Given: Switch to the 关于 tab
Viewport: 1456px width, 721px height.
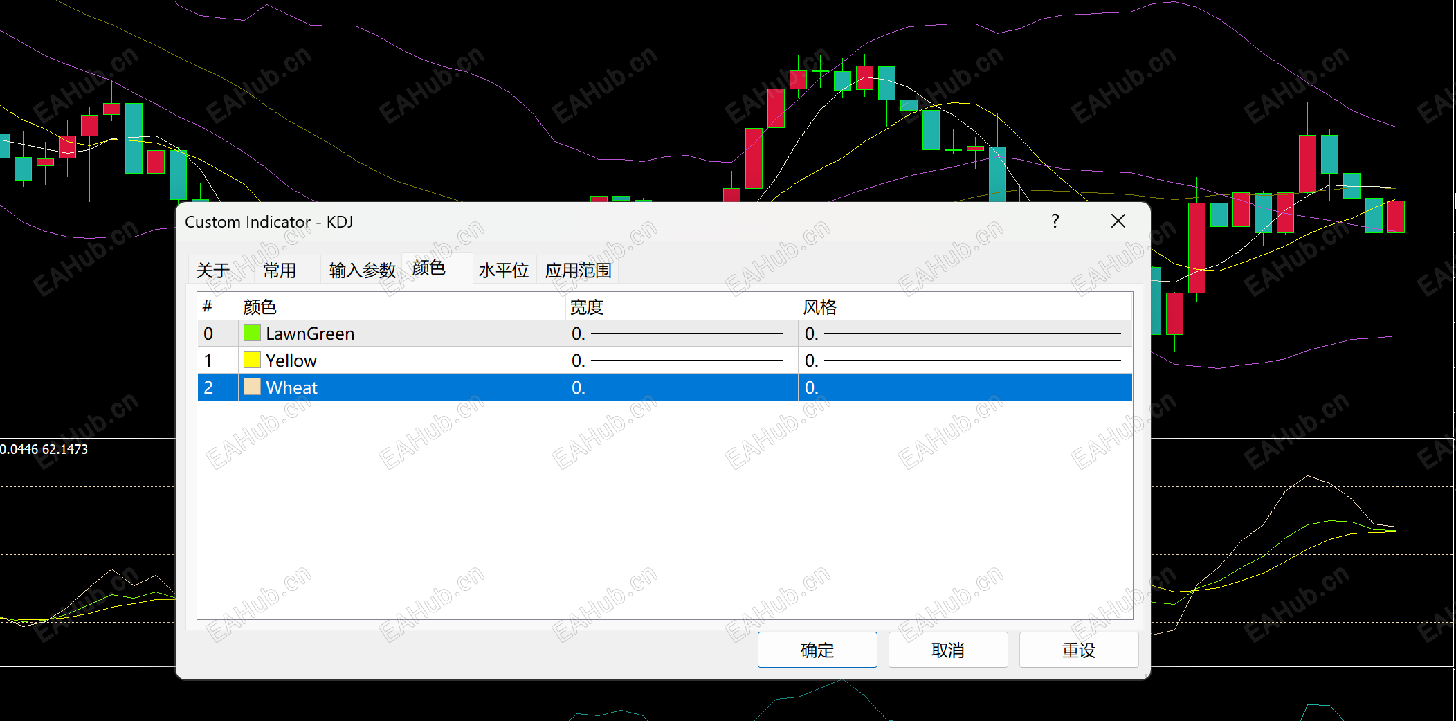Looking at the screenshot, I should pyautogui.click(x=214, y=270).
